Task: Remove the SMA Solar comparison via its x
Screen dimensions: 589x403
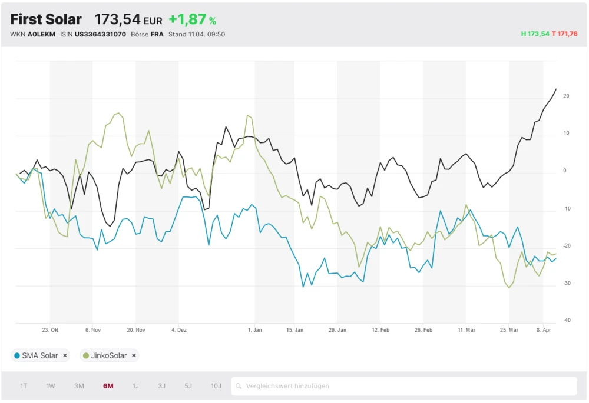Action: coord(65,355)
